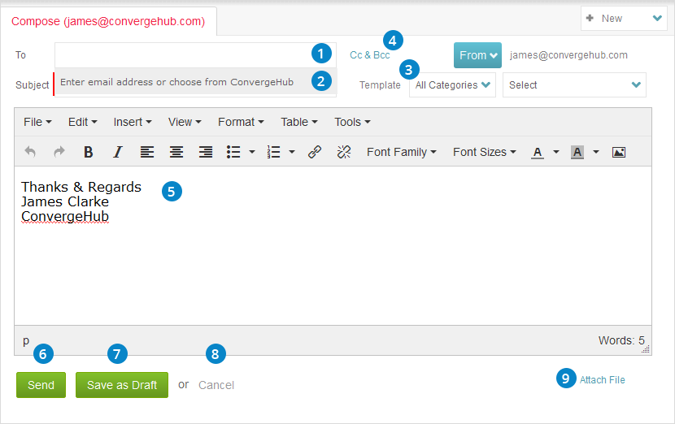Apply background highlight color

[x=577, y=152]
